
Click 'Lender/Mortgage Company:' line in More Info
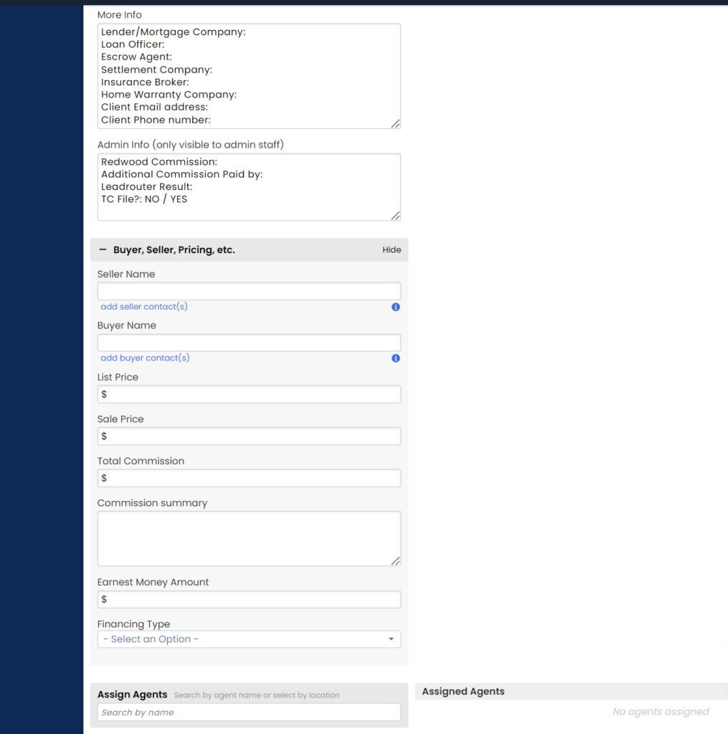[x=174, y=32]
